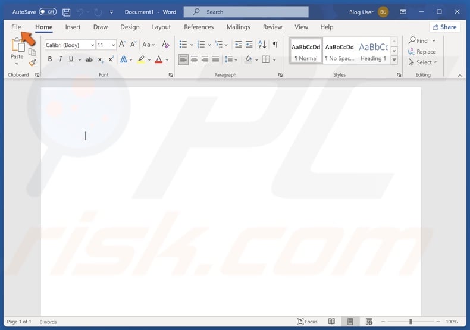
Task: Open the Select dropdown in Editing
Action: pyautogui.click(x=422, y=62)
